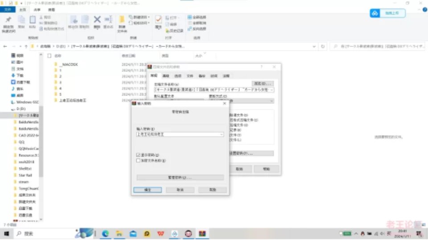
Task: Click Copy path item in ribbon
Action: (x=49, y=23)
